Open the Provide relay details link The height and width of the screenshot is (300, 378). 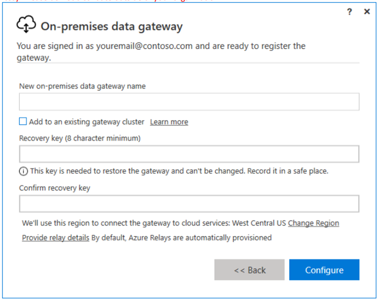55,238
